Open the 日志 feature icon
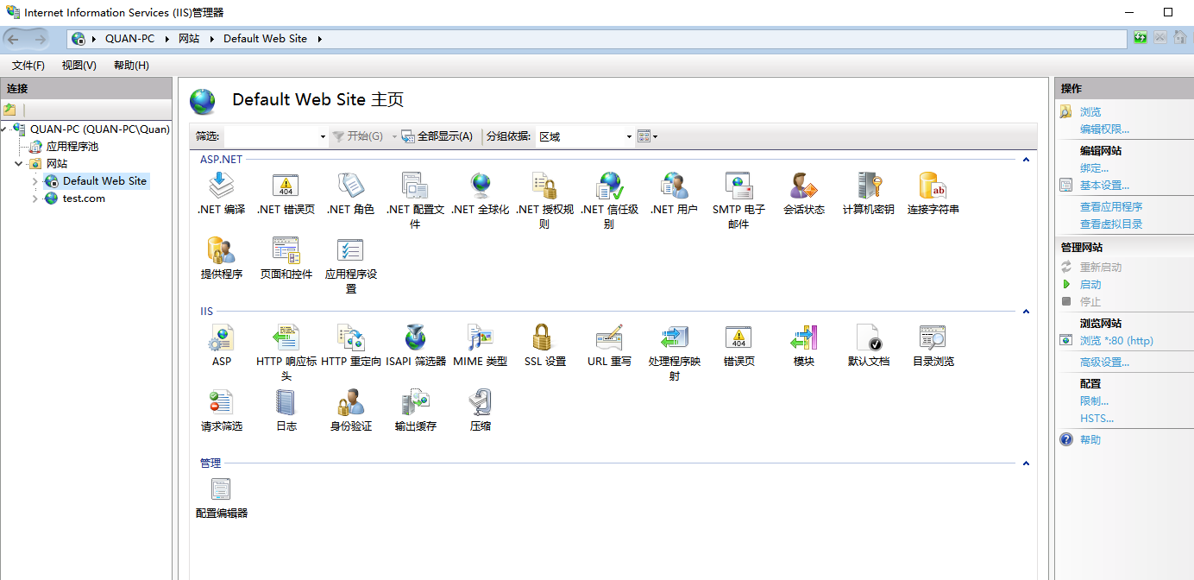Image resolution: width=1194 pixels, height=580 pixels. point(286,403)
